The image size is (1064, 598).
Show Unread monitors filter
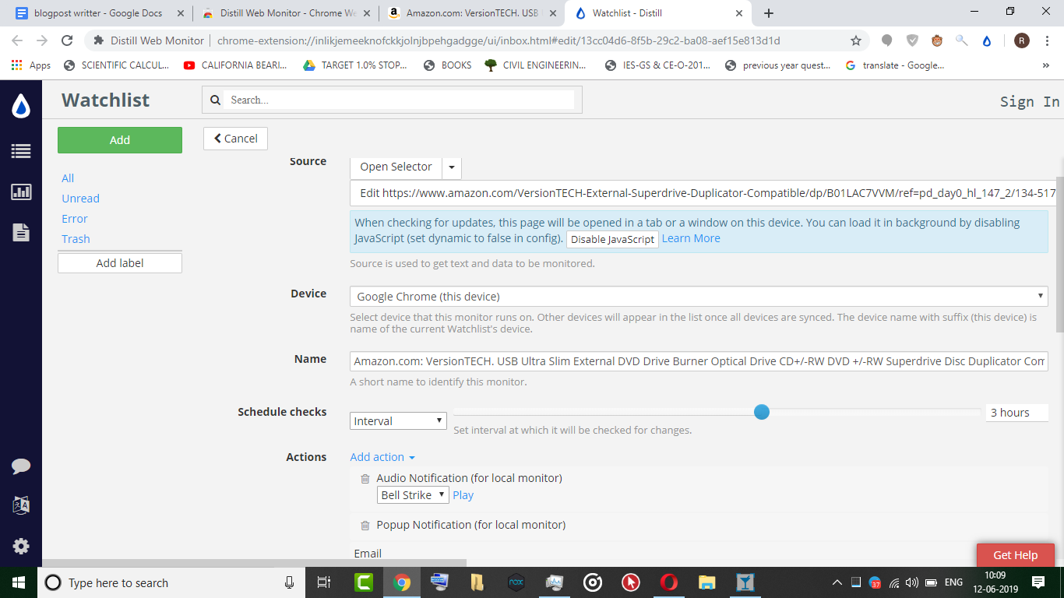[x=81, y=199]
